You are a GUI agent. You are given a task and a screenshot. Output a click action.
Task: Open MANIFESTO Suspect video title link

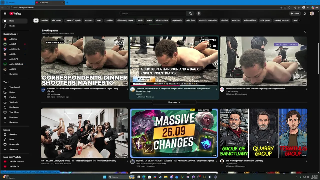point(82,90)
